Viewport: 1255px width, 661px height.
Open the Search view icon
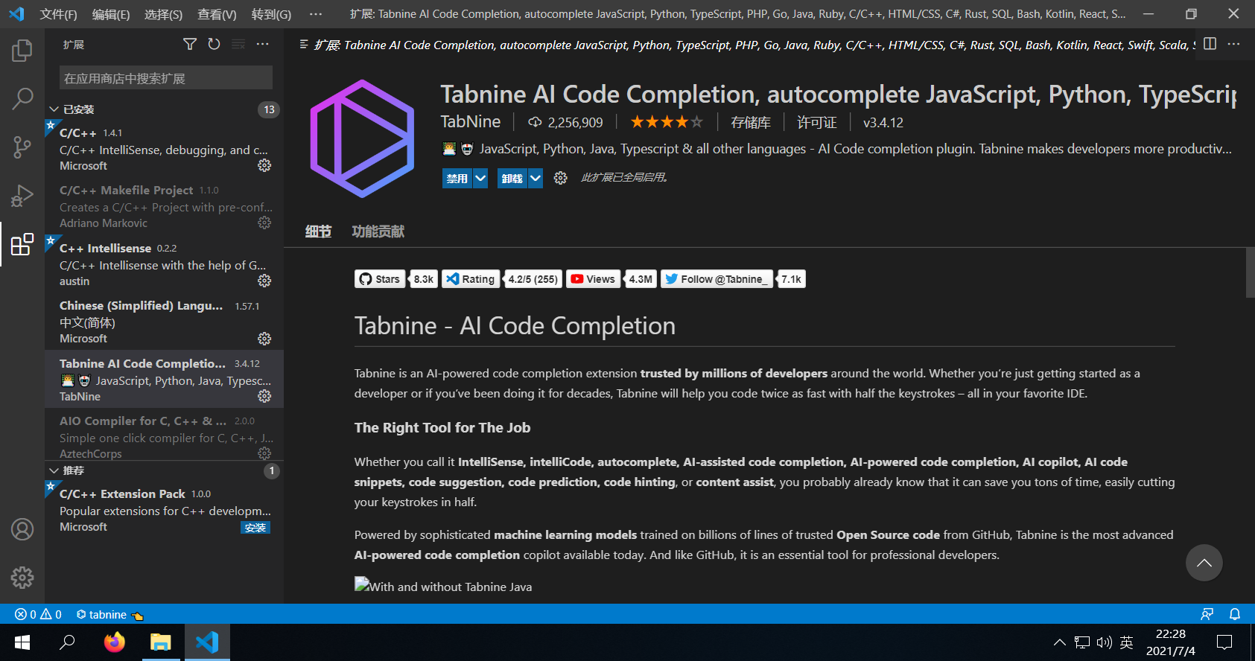(x=22, y=98)
